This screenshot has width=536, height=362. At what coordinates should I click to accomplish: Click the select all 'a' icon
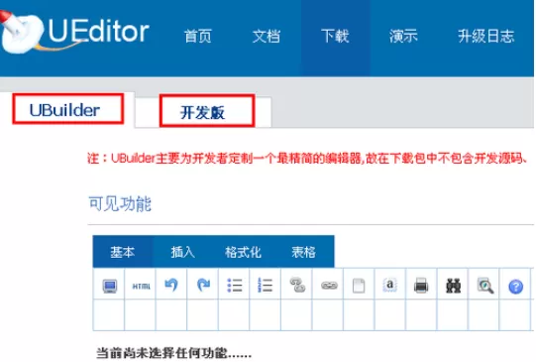(x=389, y=285)
